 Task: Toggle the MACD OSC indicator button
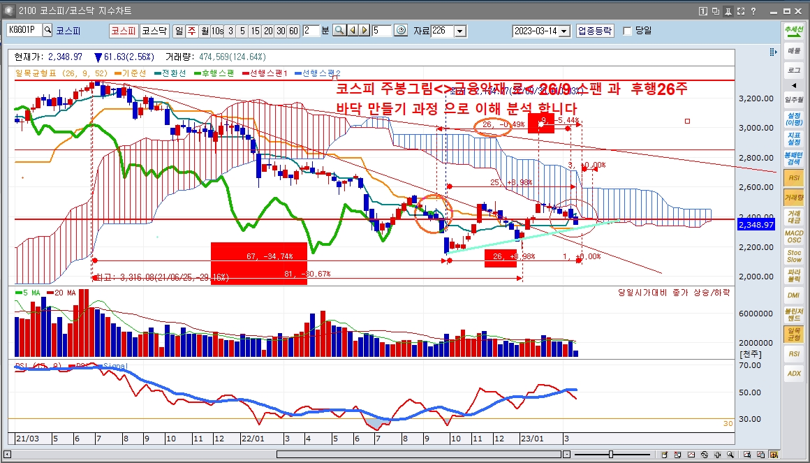(x=793, y=237)
